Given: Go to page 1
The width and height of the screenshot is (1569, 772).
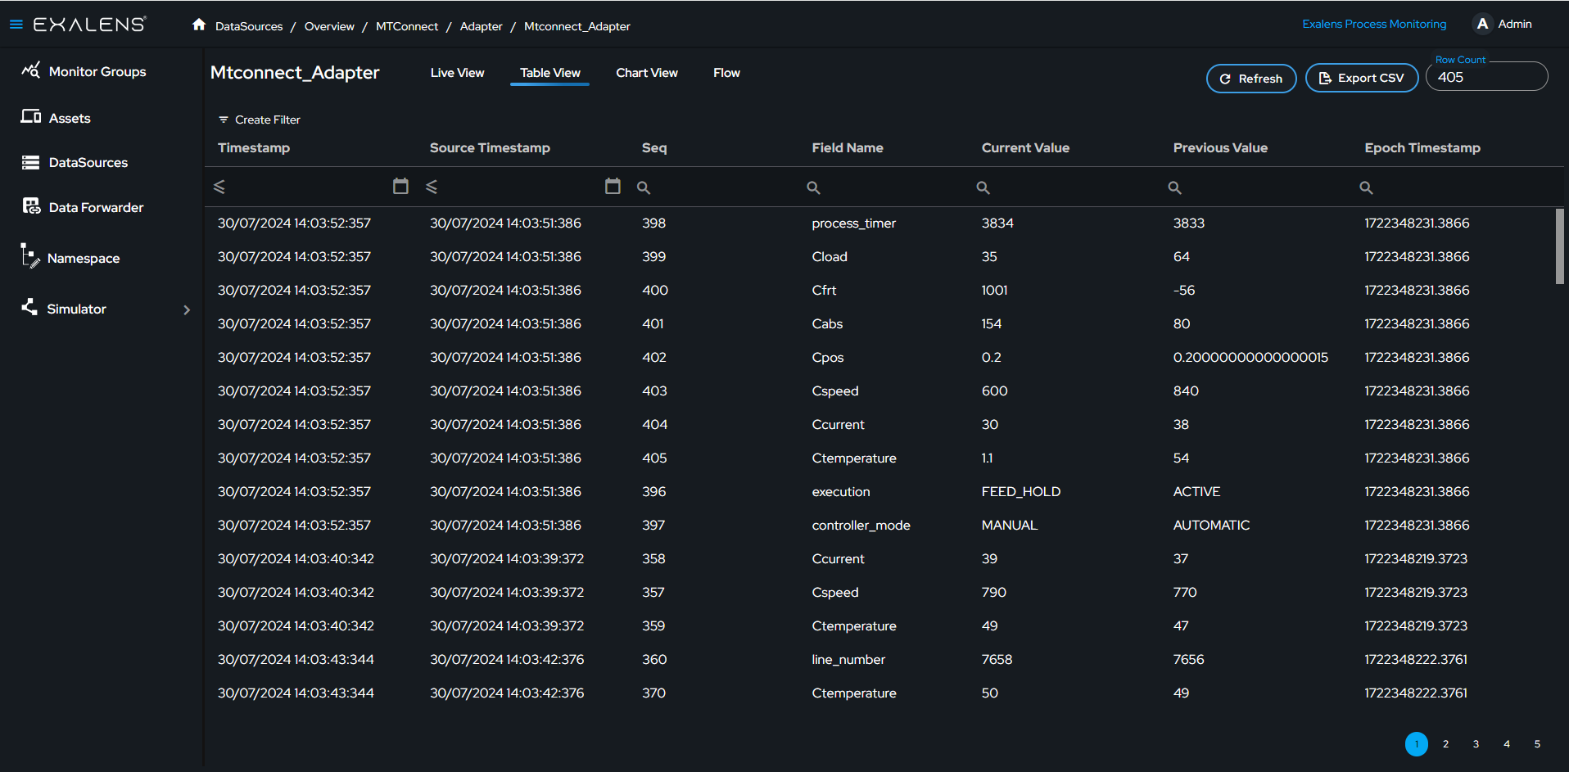Looking at the screenshot, I should click(x=1417, y=744).
